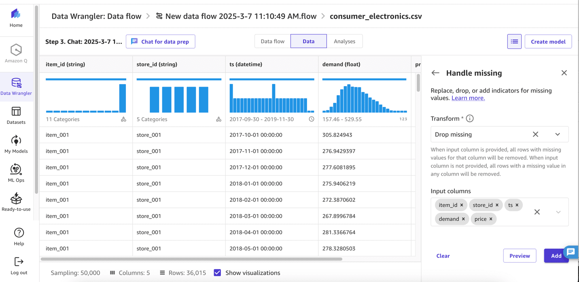Open the ML Ops section
This screenshot has height=282, width=579.
tap(16, 173)
